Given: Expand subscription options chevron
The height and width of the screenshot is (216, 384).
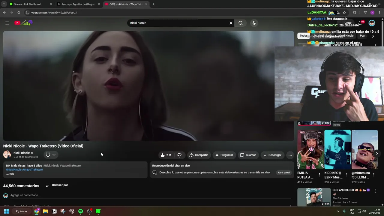Looking at the screenshot, I should tap(54, 155).
